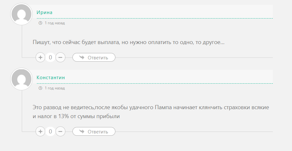Upvote Константин's comment with the plus icon

[x=40, y=132]
